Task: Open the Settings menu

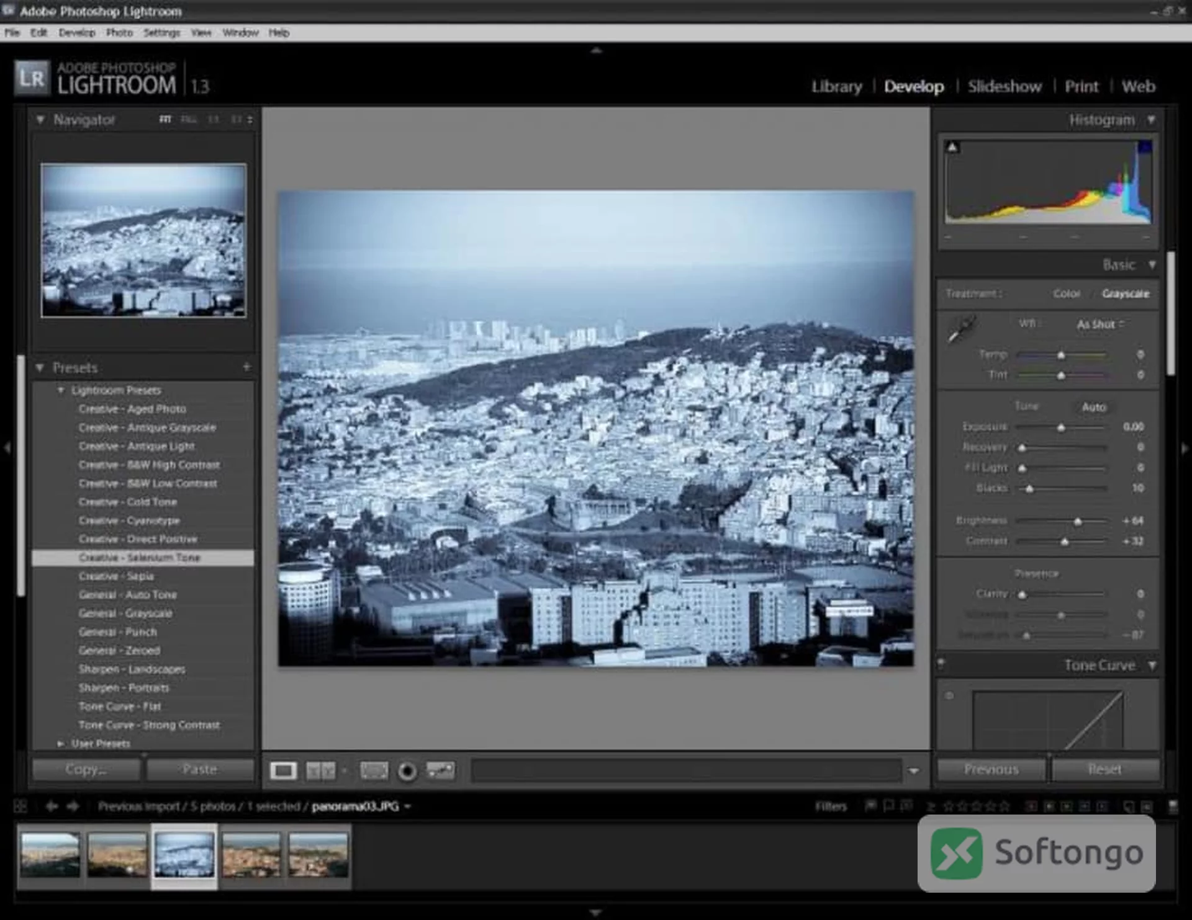Action: [161, 33]
